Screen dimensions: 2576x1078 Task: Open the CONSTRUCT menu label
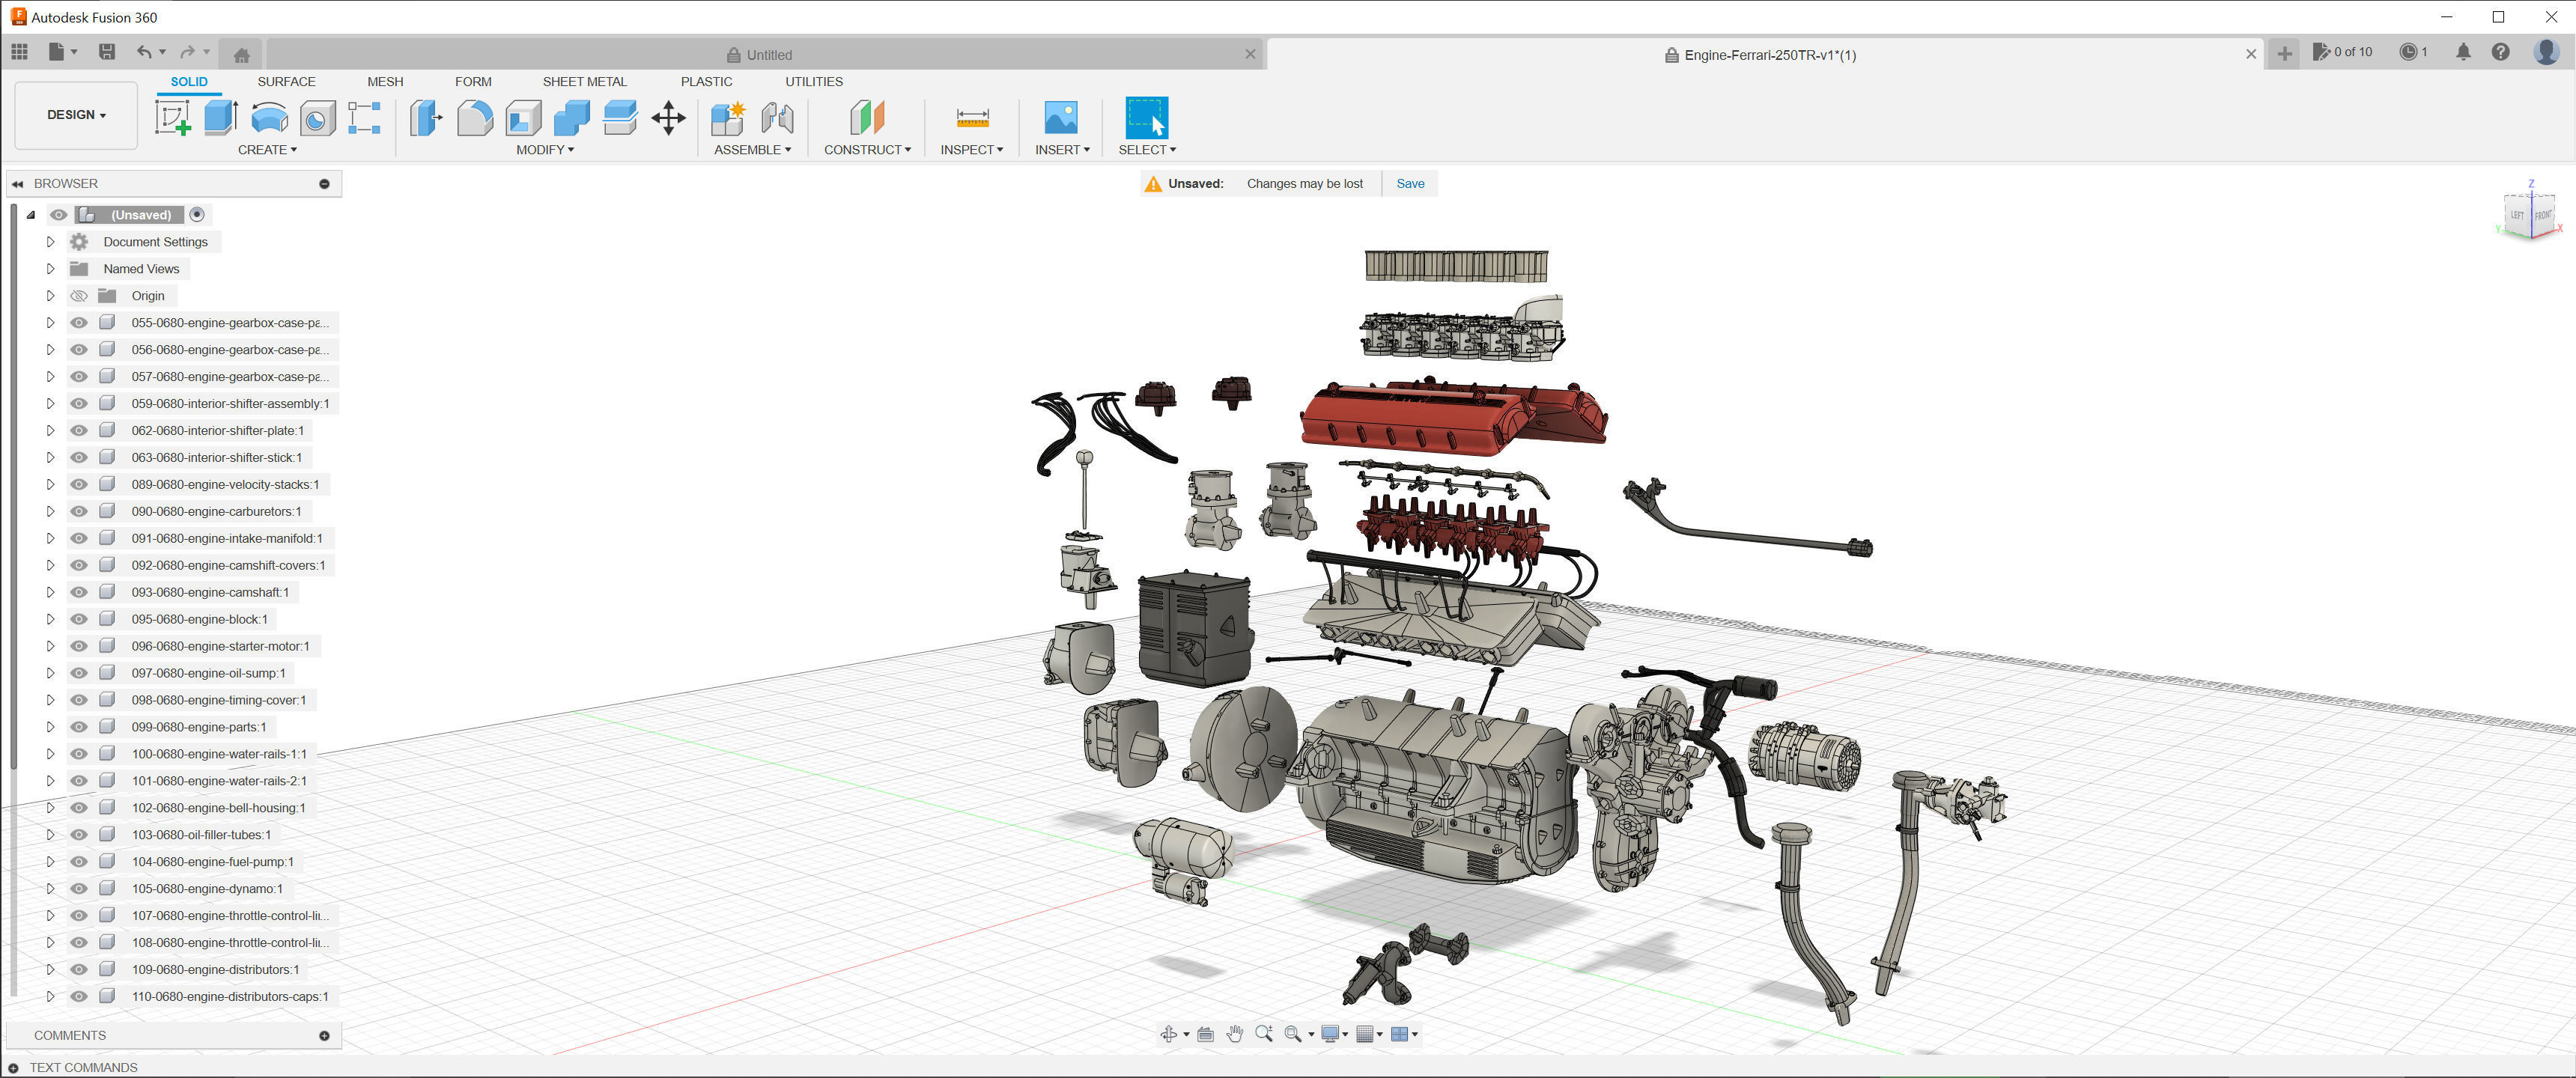click(866, 150)
